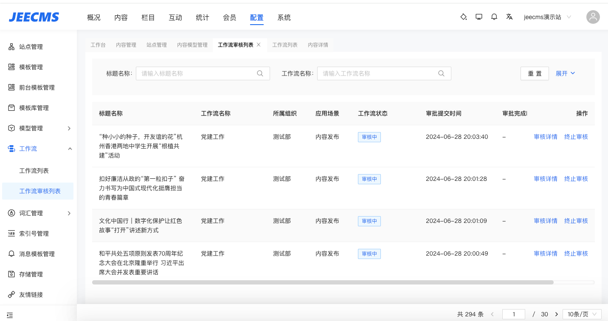Viewport: 608px width, 321px height.
Task: Close the 工作流审核列表 tab
Action: 259,45
